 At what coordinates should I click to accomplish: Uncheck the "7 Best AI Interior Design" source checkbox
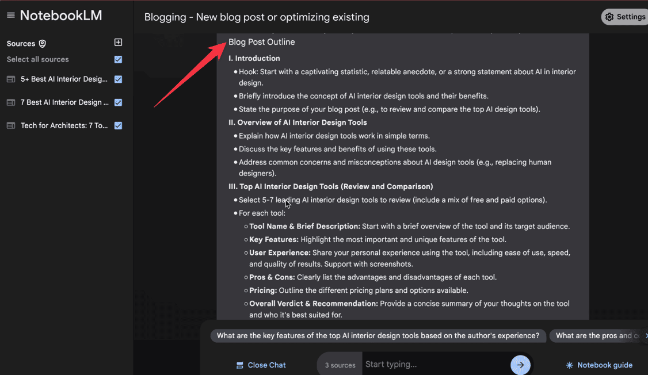click(118, 102)
